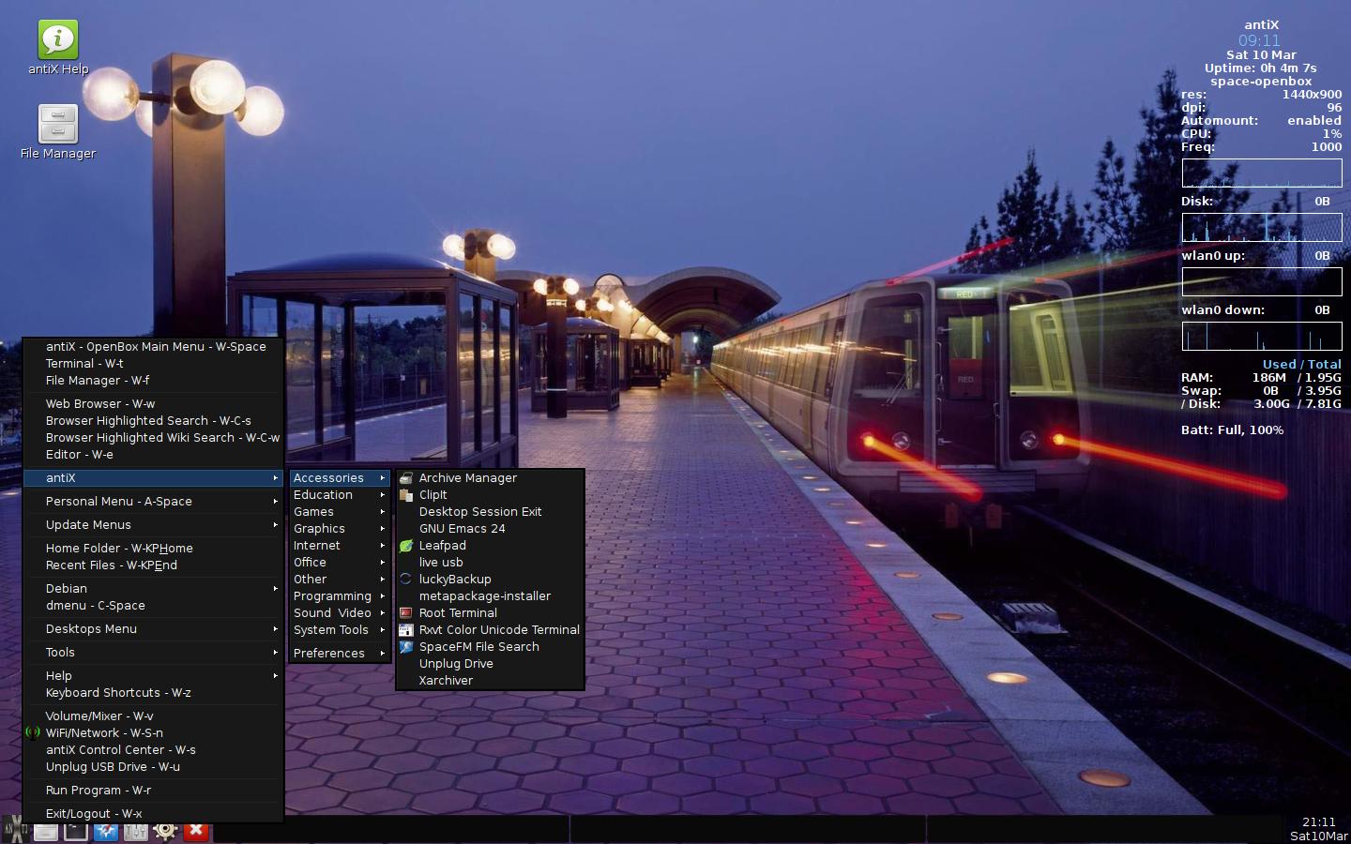Select the Leafpad icon in Accessories

click(406, 546)
